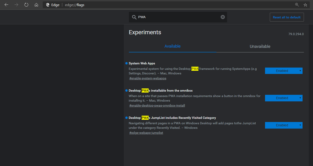
Task: Reload the page with the refresh icon
Action: (26, 5)
